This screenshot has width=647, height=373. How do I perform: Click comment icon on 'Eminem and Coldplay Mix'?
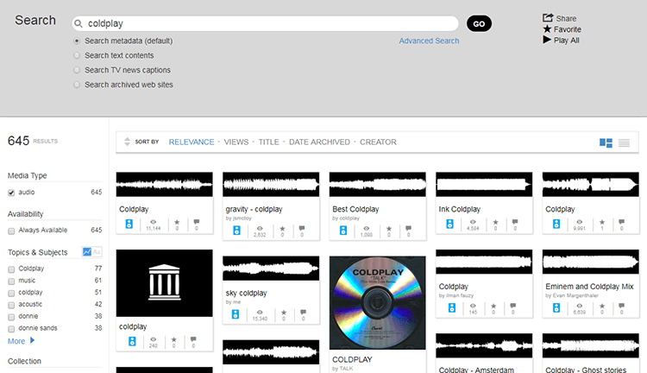(x=621, y=306)
